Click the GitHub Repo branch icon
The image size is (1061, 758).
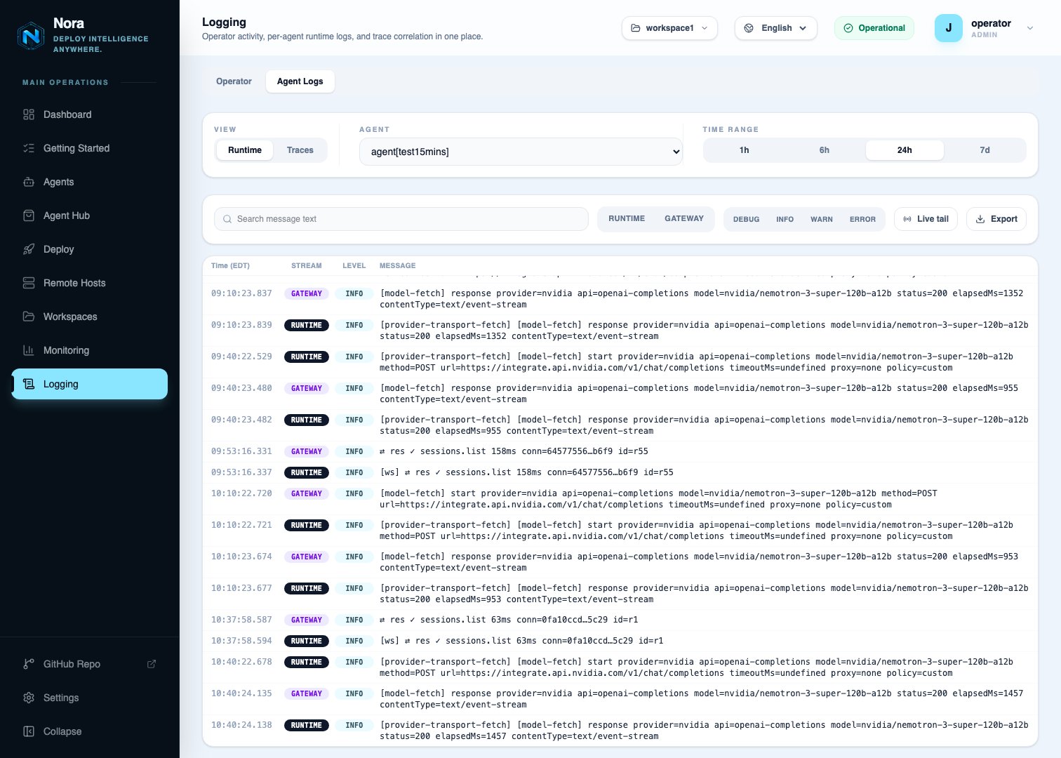point(29,664)
